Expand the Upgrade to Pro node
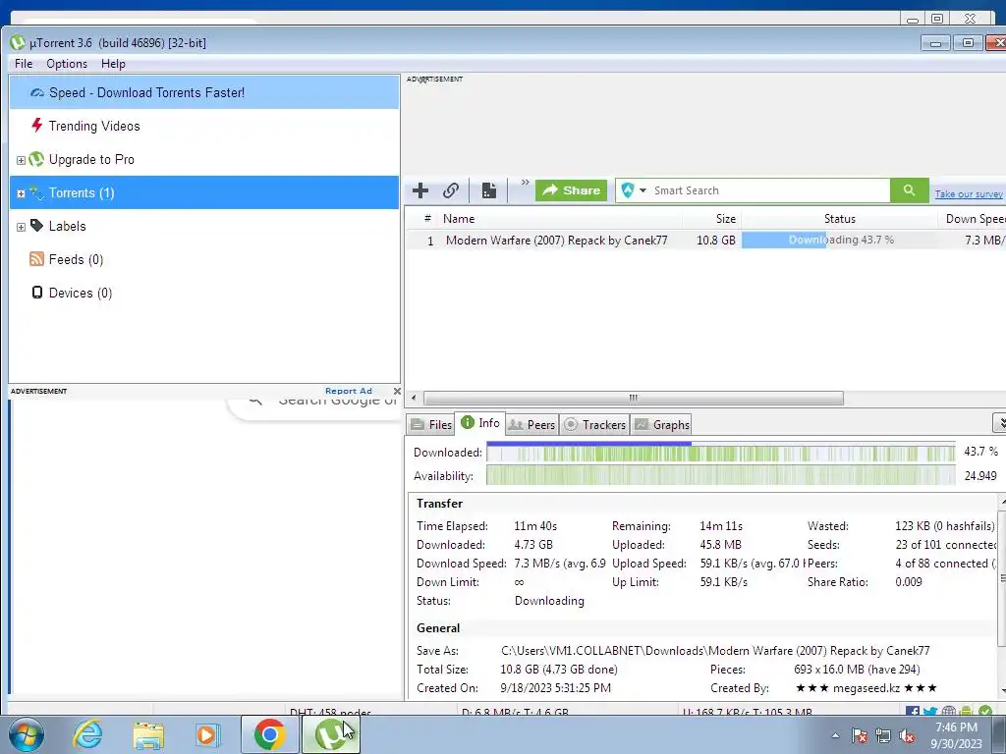 (x=21, y=160)
